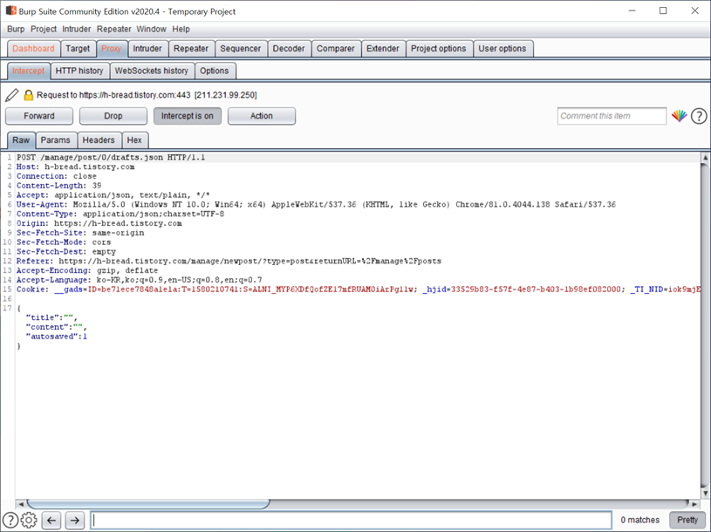
Task: Click the 0 matches label
Action: point(640,520)
